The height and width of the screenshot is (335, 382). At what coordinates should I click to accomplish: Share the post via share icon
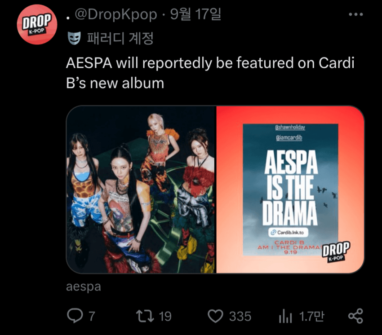coord(355,316)
